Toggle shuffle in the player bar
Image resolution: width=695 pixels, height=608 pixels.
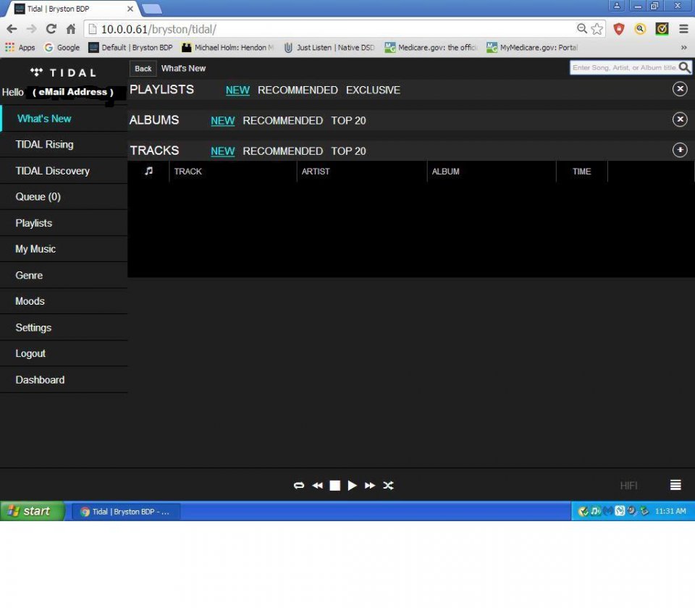[x=388, y=485]
